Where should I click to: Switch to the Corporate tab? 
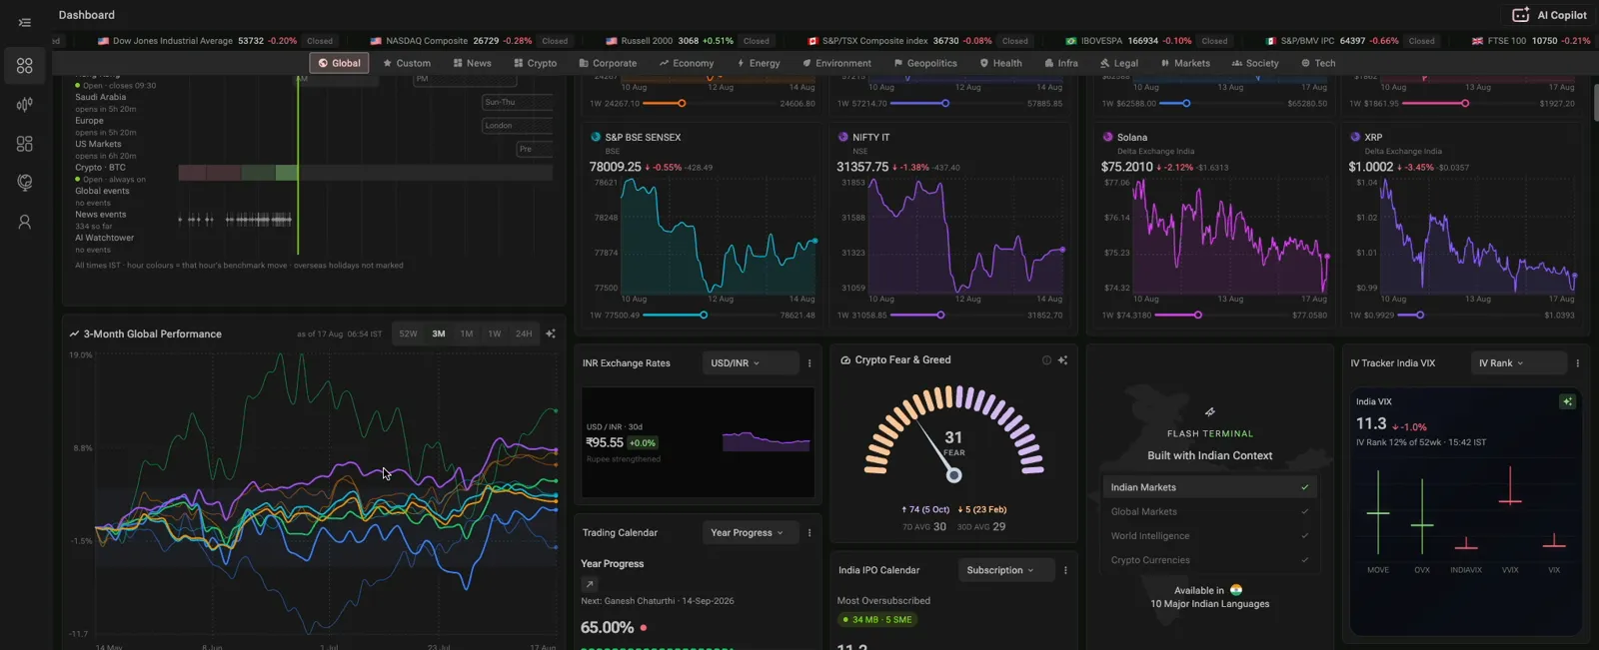click(608, 63)
